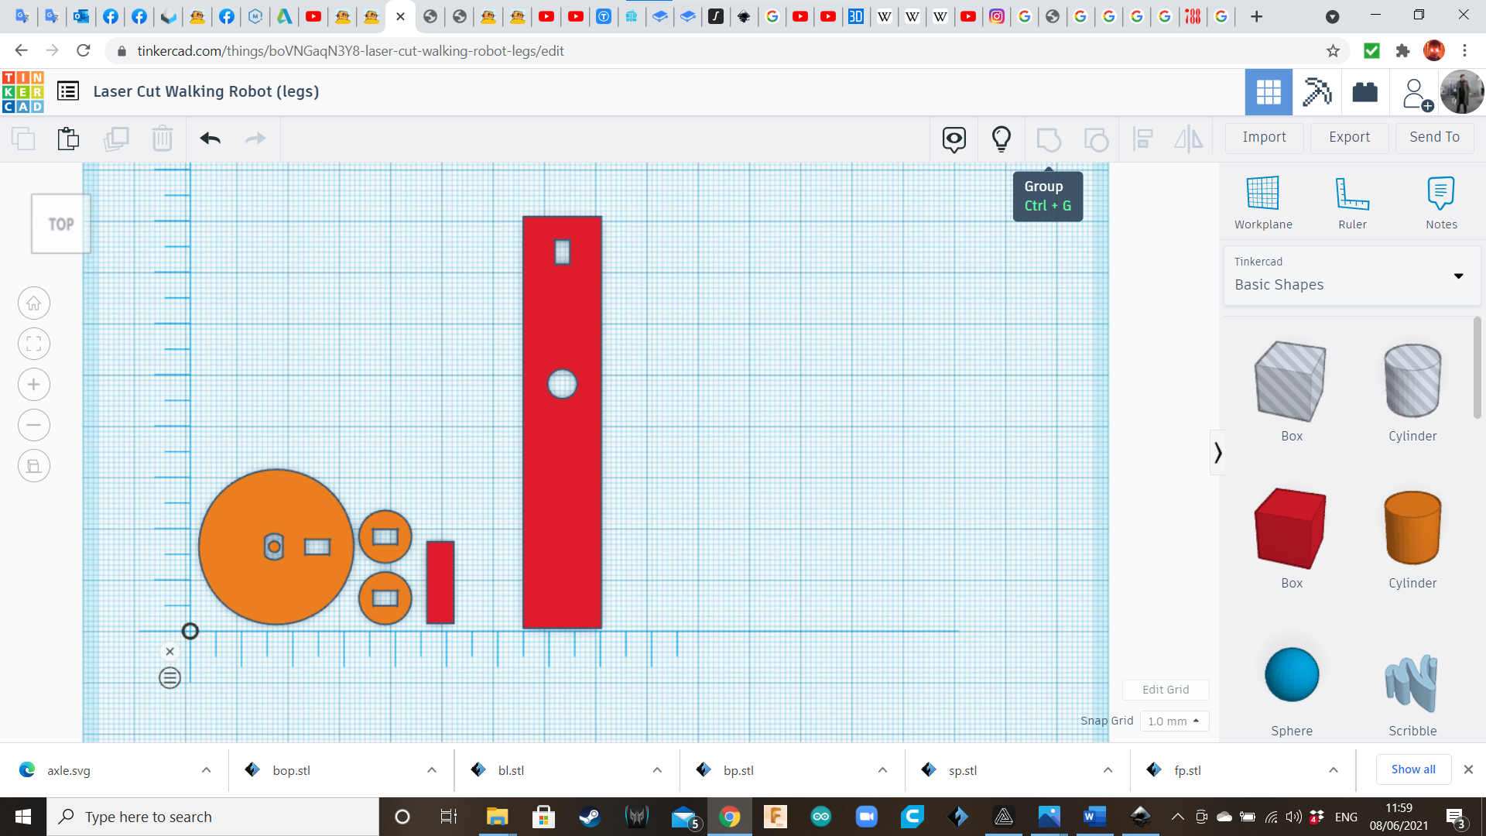This screenshot has width=1486, height=836.
Task: Click the Paste clipboard icon
Action: click(x=68, y=139)
